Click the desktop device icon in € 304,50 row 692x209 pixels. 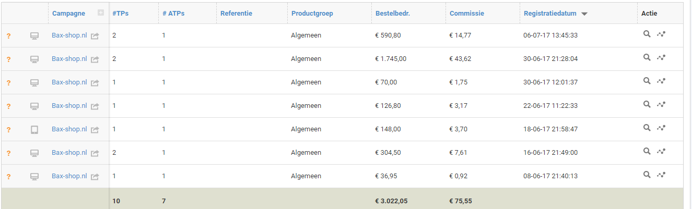tap(34, 153)
